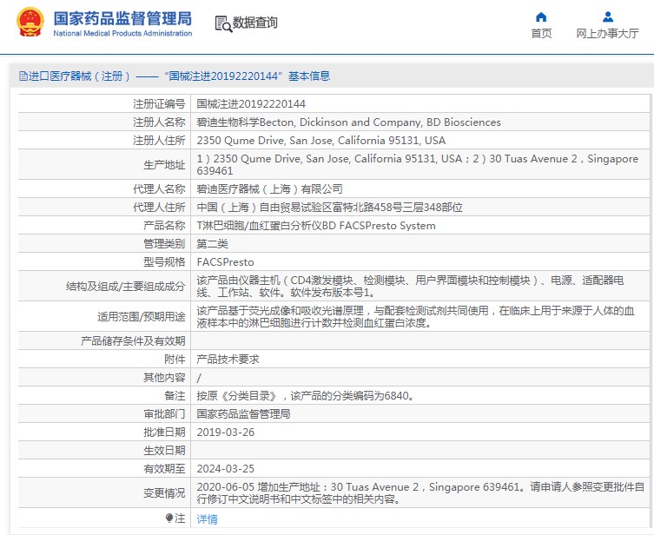654x535 pixels.
Task: Click the 生产地址 label
Action: [164, 165]
